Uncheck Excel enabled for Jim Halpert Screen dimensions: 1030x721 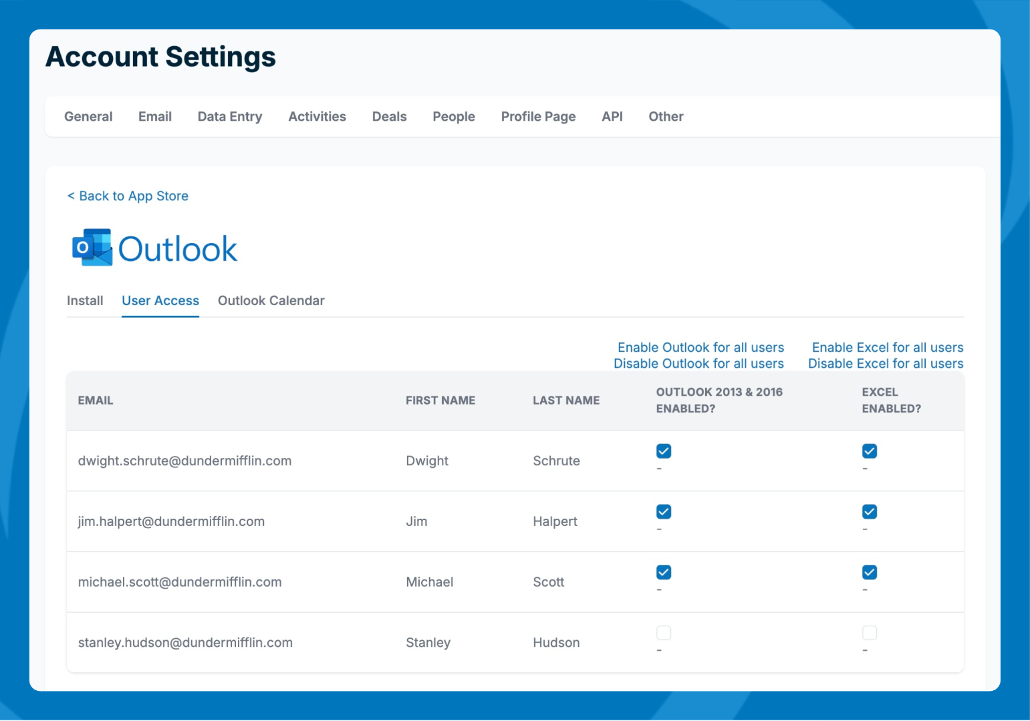pyautogui.click(x=869, y=512)
